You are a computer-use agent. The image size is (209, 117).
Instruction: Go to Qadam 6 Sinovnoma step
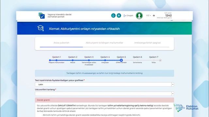[137, 60]
